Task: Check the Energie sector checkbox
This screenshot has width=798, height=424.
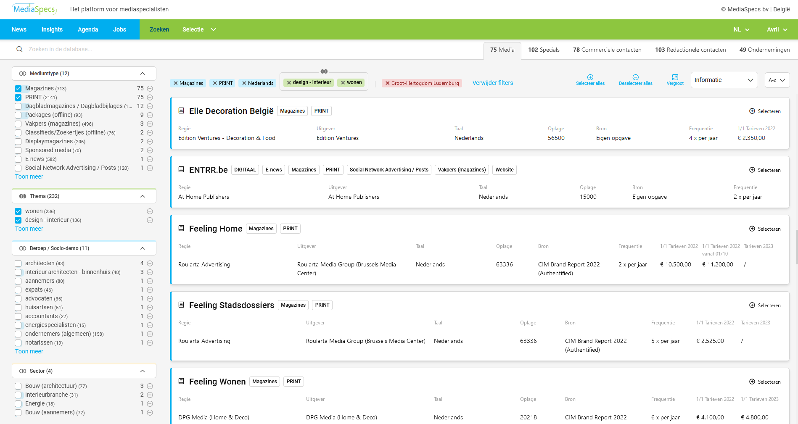Action: tap(18, 404)
